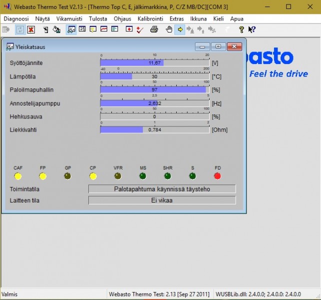Click the Syöttöjännite voltage bar
The height and width of the screenshot is (300, 321).
[x=155, y=63]
